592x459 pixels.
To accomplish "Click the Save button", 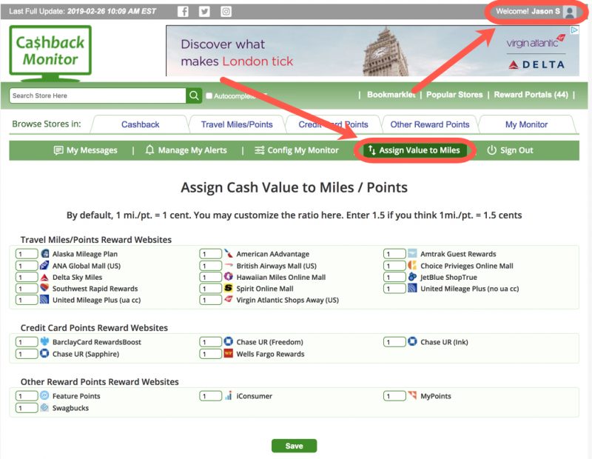I will 295,446.
